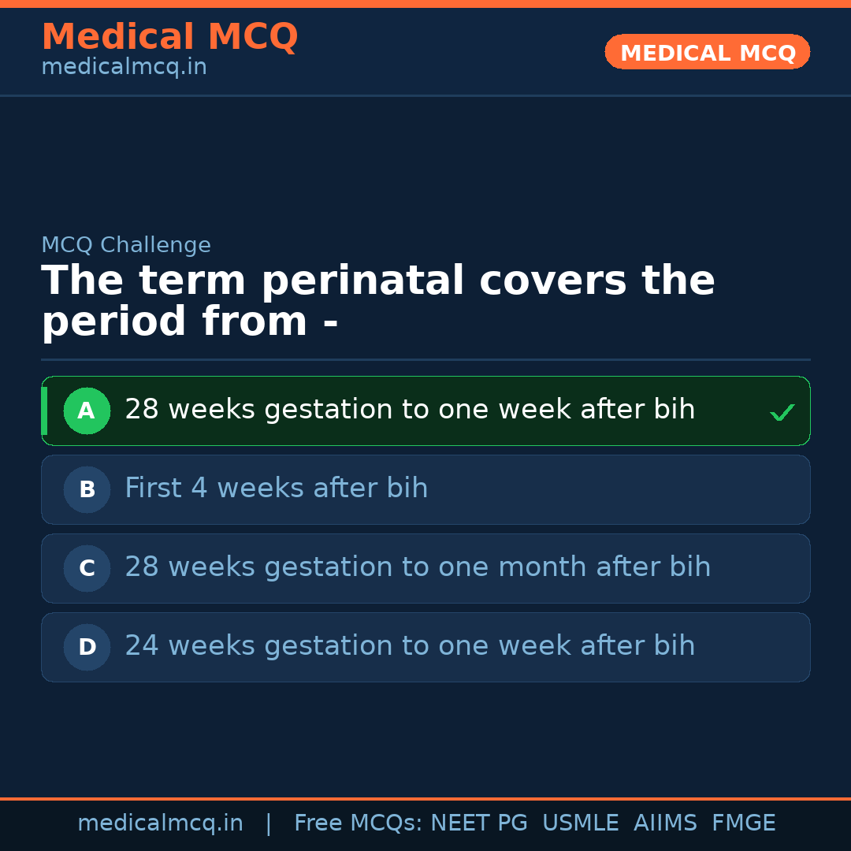
Task: Click the FMGE label in the footer
Action: (x=744, y=823)
